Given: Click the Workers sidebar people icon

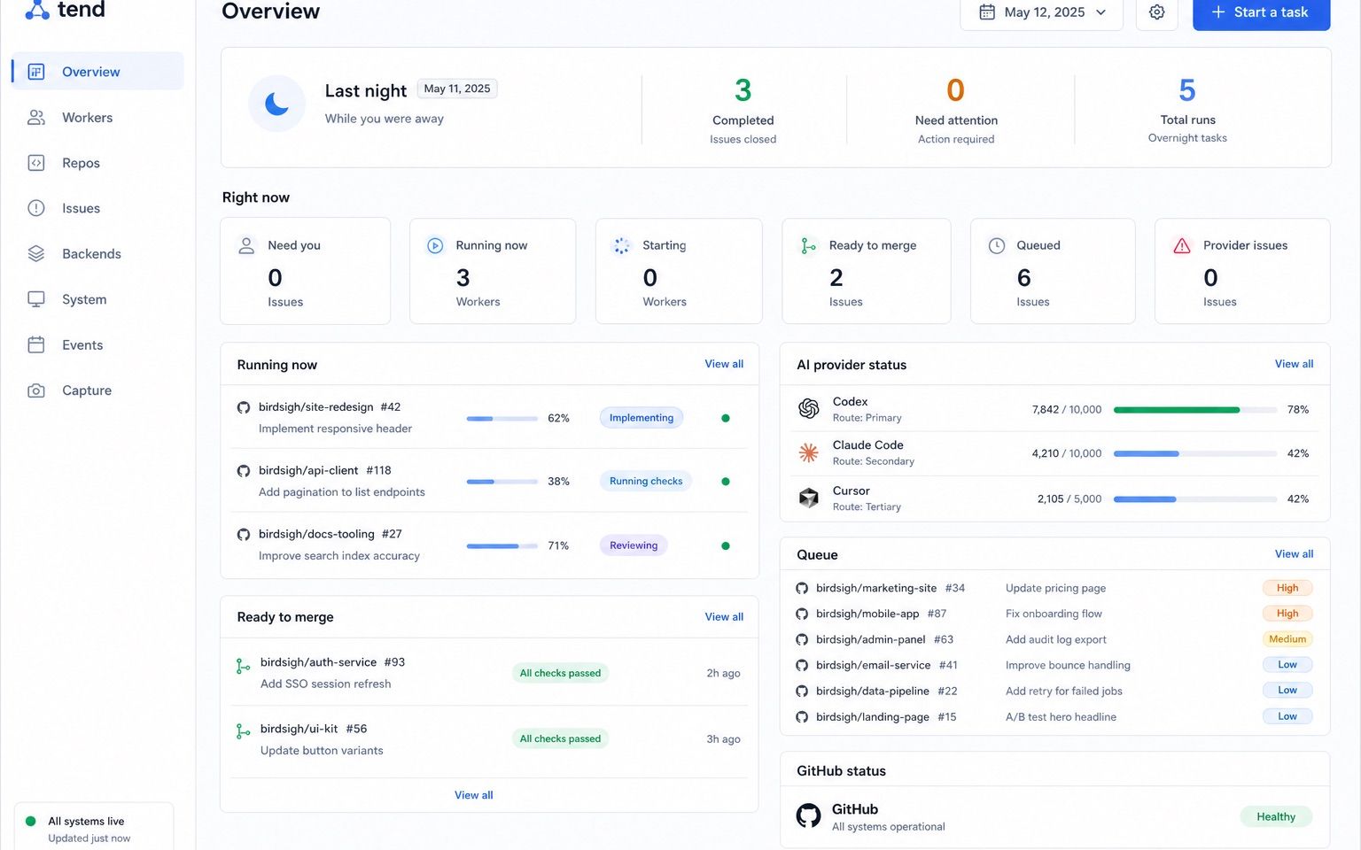Looking at the screenshot, I should click(x=36, y=117).
